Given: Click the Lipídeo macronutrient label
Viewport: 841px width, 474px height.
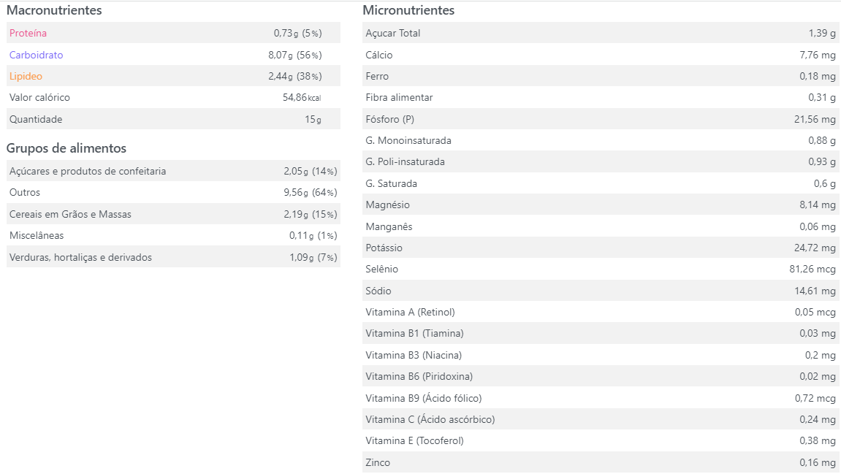Looking at the screenshot, I should click(26, 76).
